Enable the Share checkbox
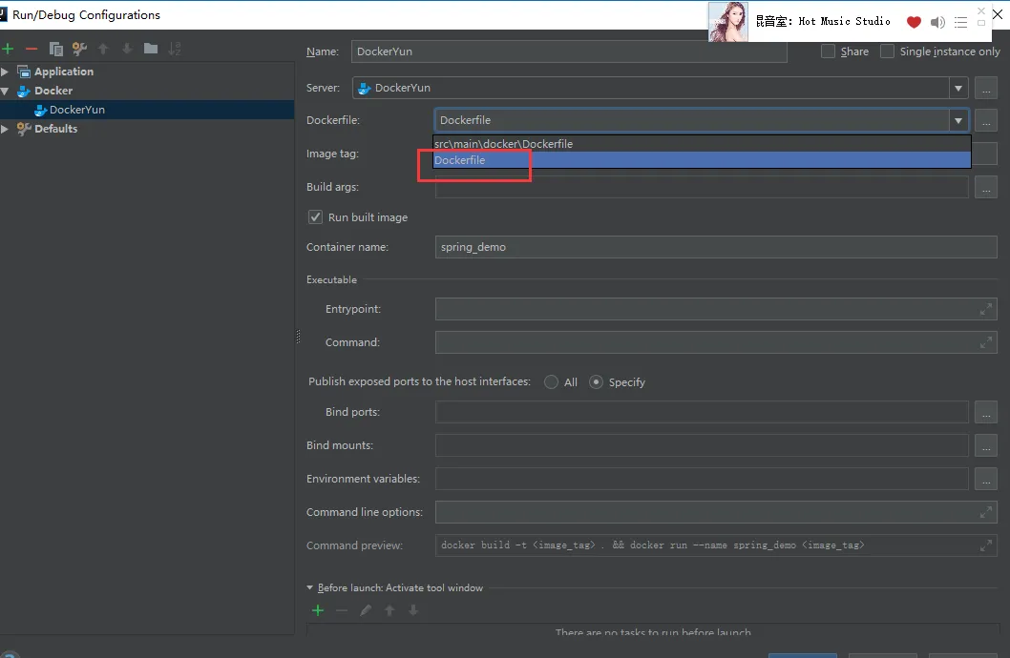The image size is (1010, 658). tap(829, 51)
